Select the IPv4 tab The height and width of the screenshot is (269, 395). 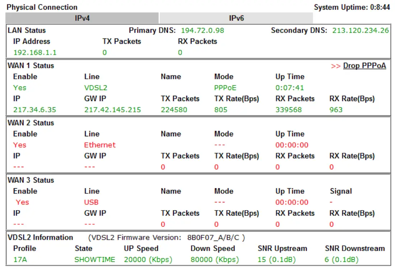coord(81,17)
